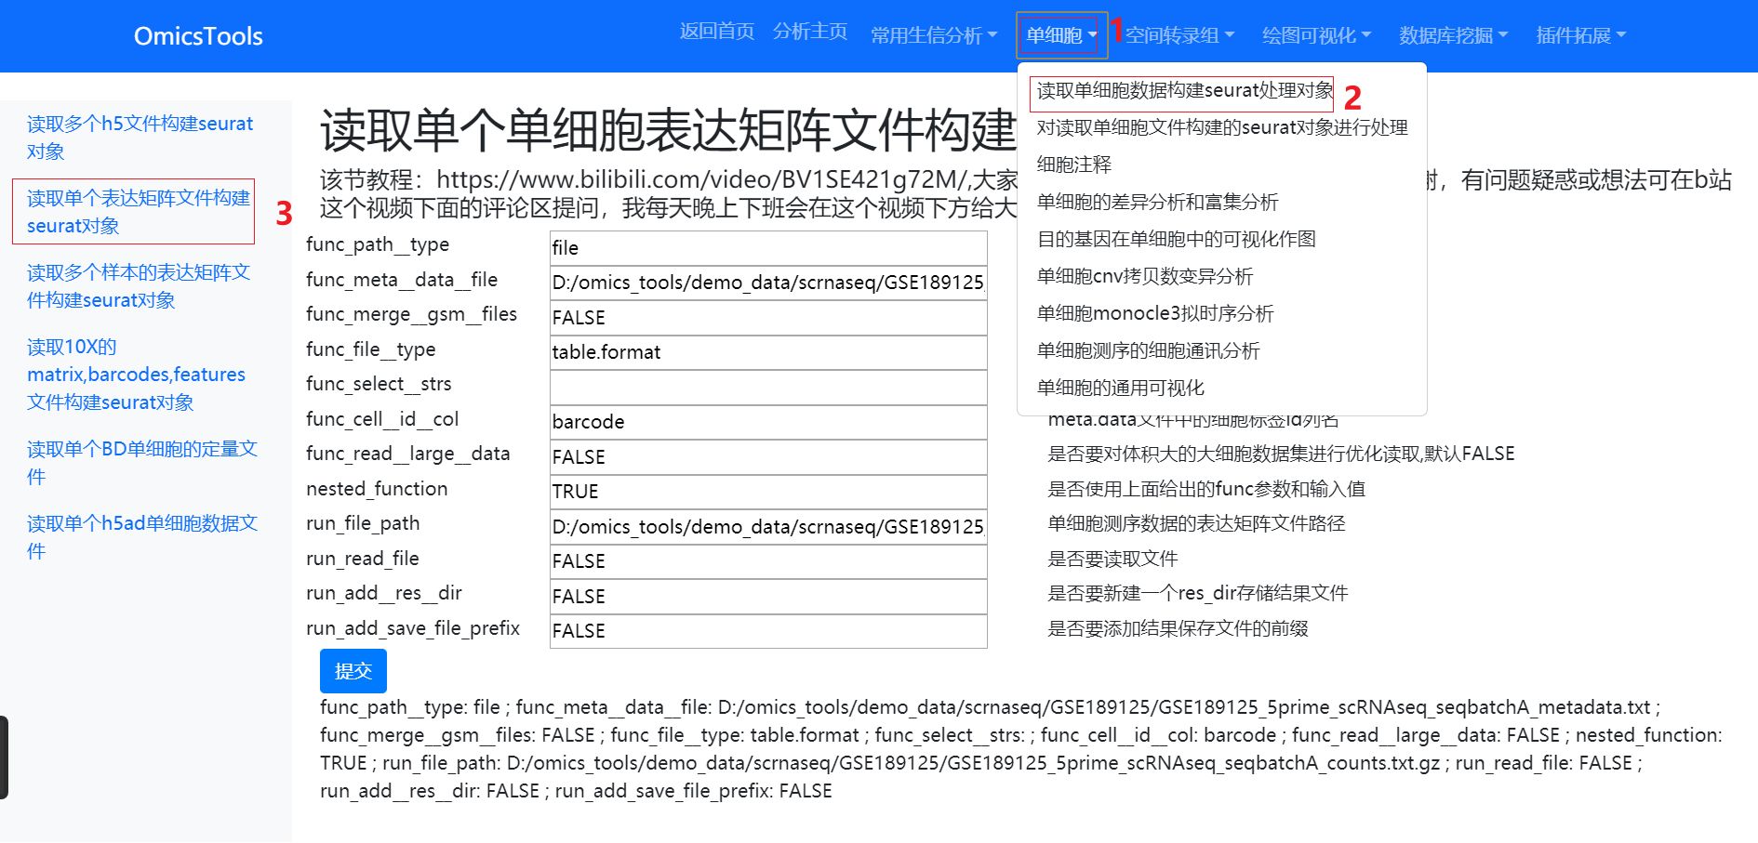
Task: Focus the func_read__large__data input field
Action: point(768,457)
